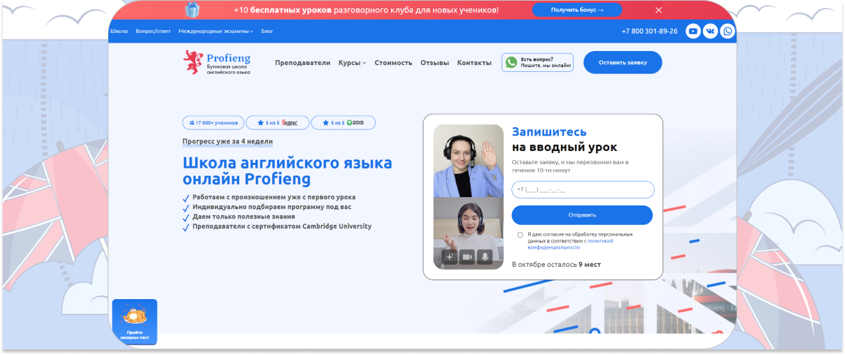The image size is (845, 355).
Task: Click the camera icon on the video
Action: (467, 256)
